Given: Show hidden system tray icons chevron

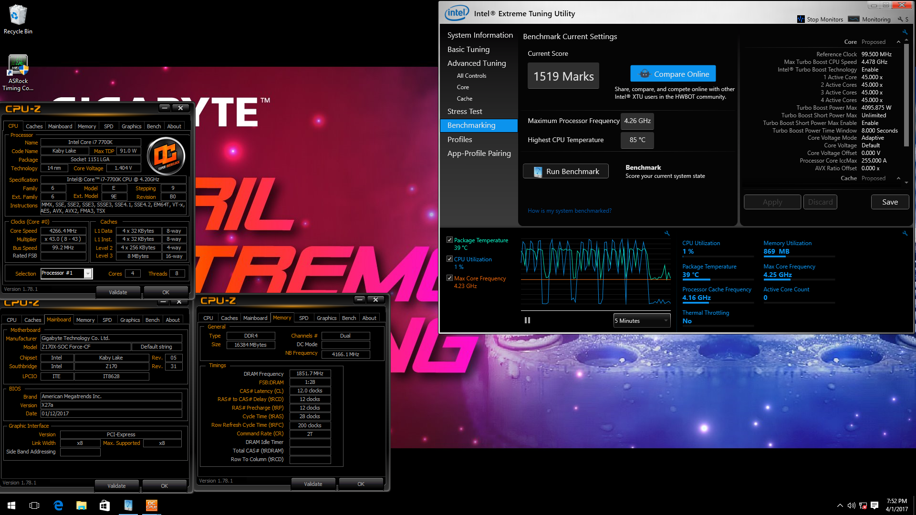Looking at the screenshot, I should (840, 505).
